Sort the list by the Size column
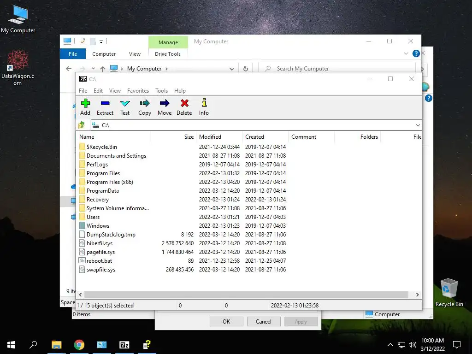The image size is (472, 354). [x=173, y=136]
